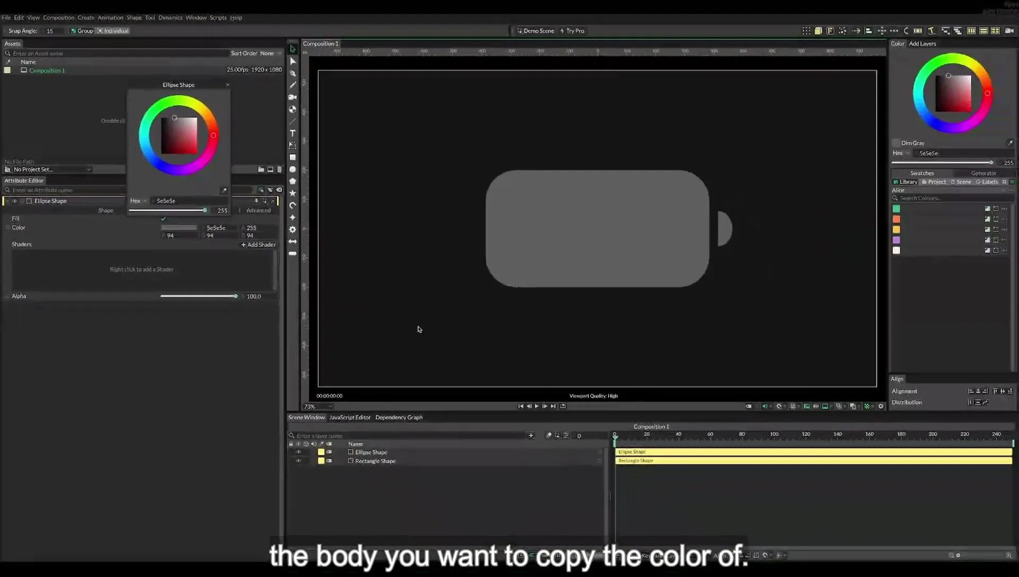
Task: Hide the Ellipse Shape layer
Action: 298,452
